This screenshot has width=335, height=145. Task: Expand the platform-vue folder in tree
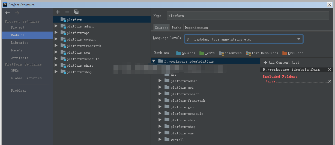tap(160, 133)
